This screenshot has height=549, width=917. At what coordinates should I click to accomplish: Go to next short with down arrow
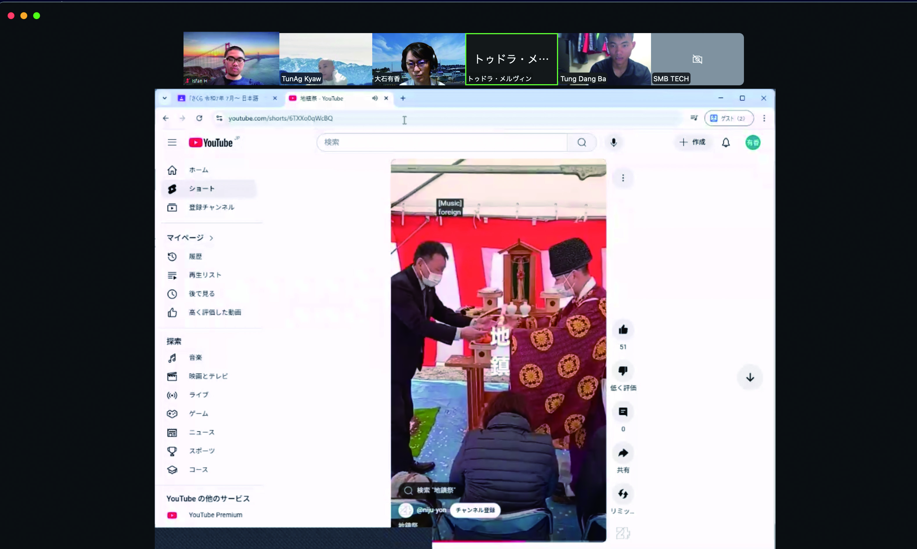click(750, 377)
